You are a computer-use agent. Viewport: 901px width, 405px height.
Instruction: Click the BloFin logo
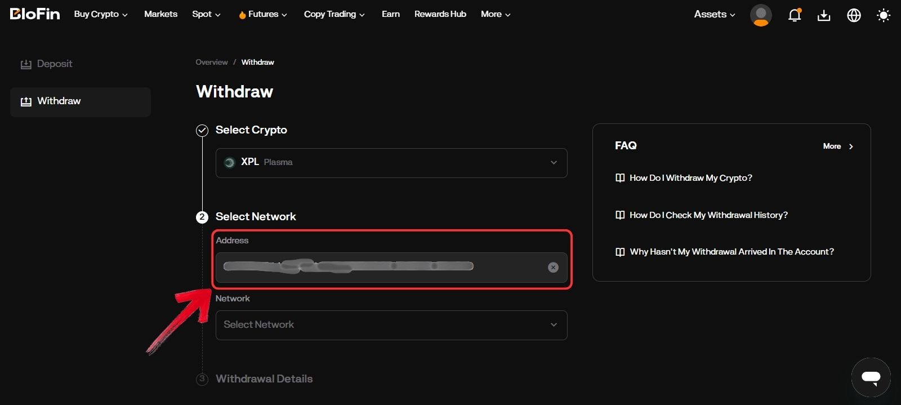[35, 14]
